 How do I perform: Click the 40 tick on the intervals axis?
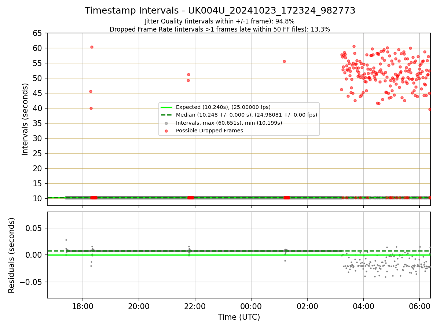(38, 108)
